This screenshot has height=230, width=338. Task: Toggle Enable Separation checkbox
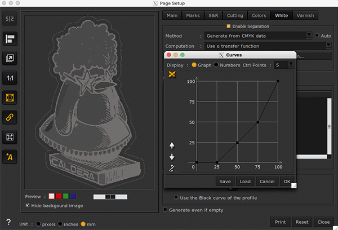point(229,26)
